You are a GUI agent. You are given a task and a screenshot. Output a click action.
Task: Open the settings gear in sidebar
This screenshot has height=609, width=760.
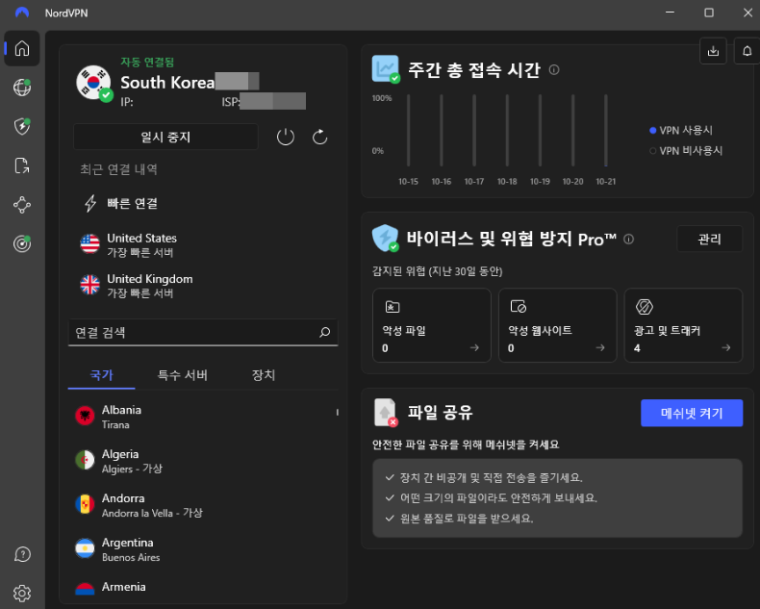coord(22,593)
